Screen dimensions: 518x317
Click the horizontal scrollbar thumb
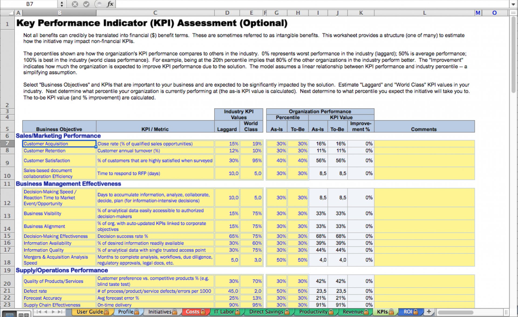point(455,312)
